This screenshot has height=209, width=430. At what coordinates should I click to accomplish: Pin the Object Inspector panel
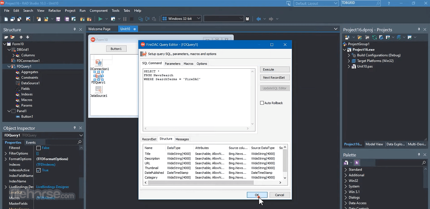(x=75, y=128)
